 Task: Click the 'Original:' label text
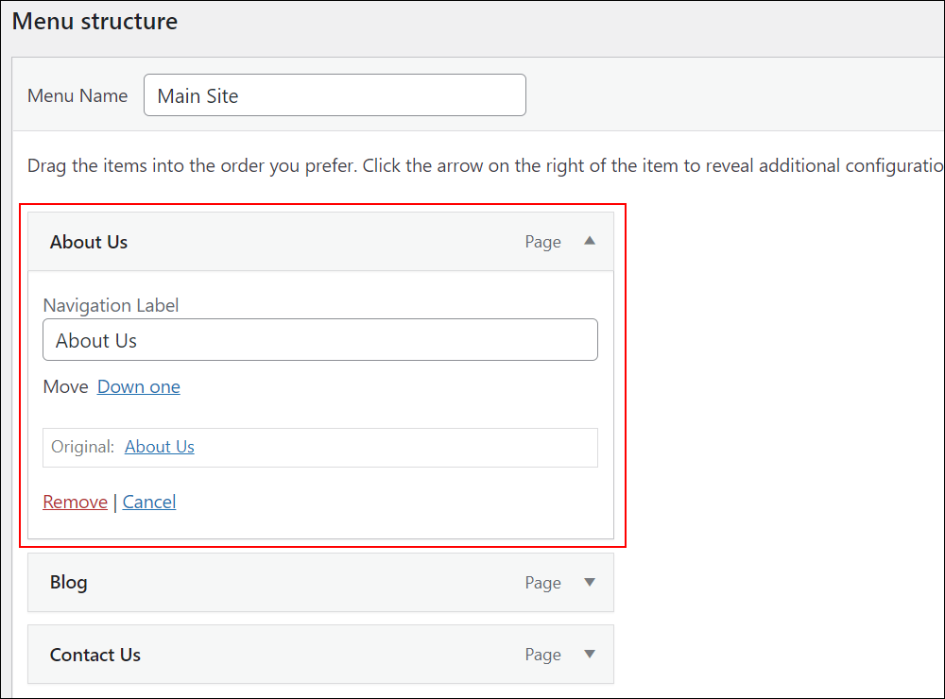[x=82, y=447]
